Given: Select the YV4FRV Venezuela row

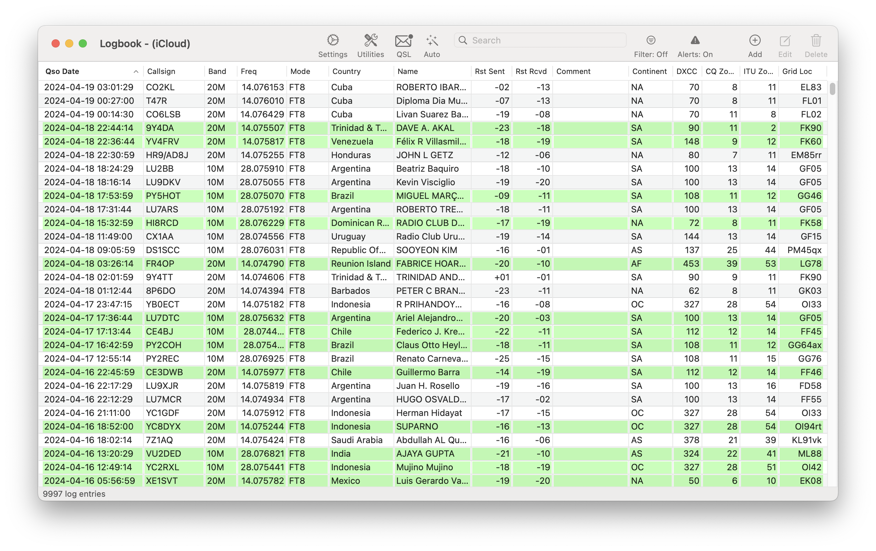Looking at the screenshot, I should click(x=433, y=141).
